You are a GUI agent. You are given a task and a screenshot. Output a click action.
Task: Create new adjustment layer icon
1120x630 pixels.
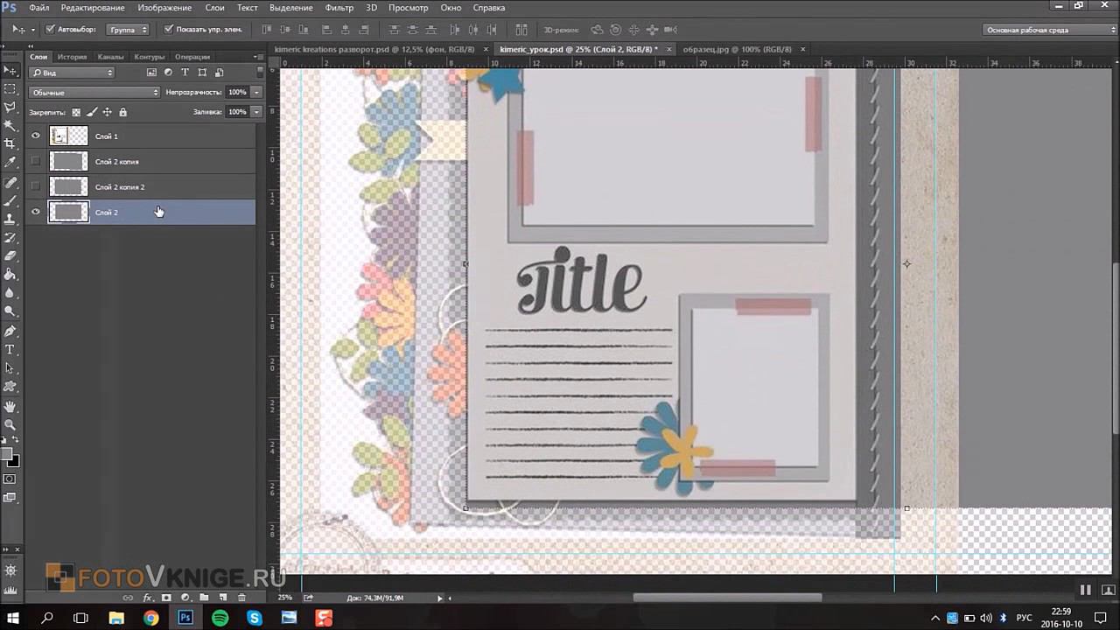pos(185,598)
